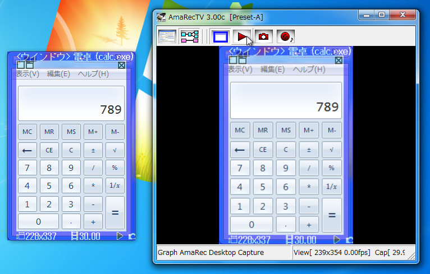
Task: Click the 1/x reciprocal key in left calculator
Action: click(x=115, y=185)
